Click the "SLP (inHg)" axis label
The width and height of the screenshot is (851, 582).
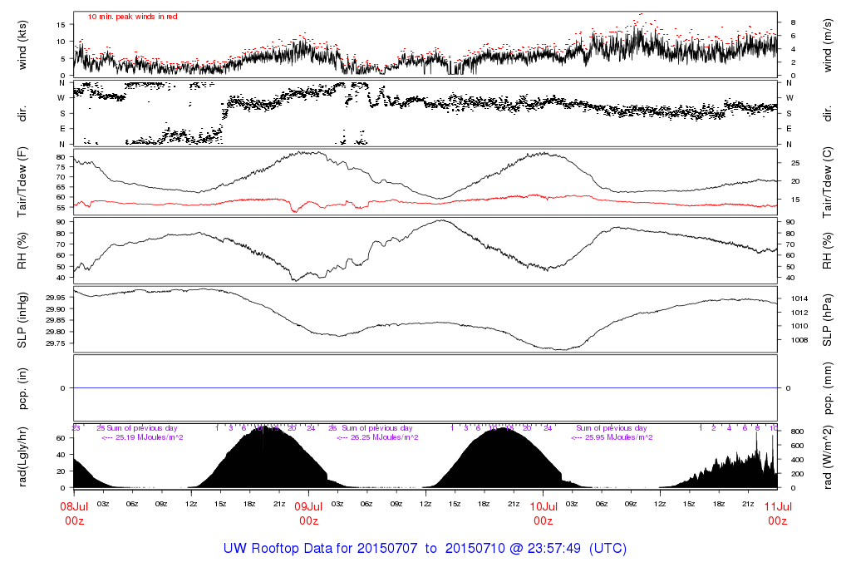click(22, 320)
